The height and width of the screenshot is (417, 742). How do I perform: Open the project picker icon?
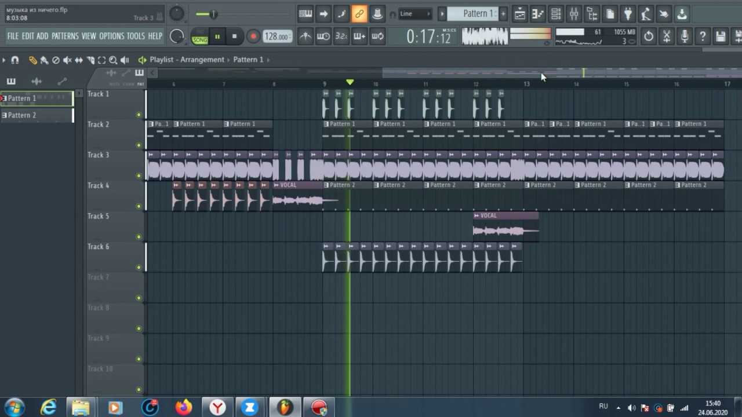click(610, 14)
